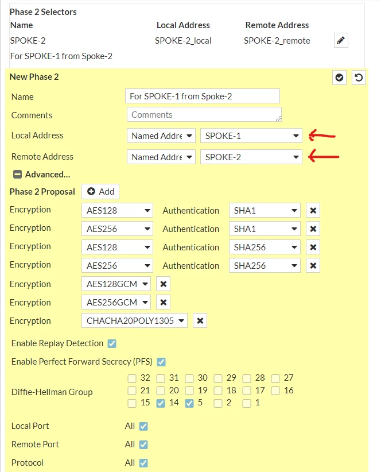Open SHA256 authentication dropdown for last AES256 row
This screenshot has height=472, width=381.
tap(265, 265)
